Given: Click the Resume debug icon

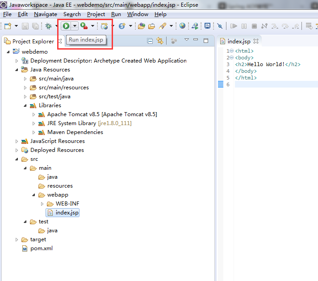Looking at the screenshot, I should click(x=234, y=26).
